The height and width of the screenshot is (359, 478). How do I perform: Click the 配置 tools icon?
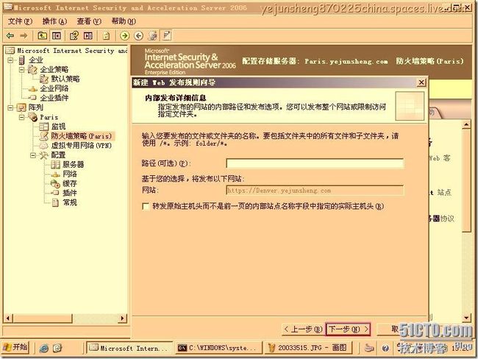(44, 155)
